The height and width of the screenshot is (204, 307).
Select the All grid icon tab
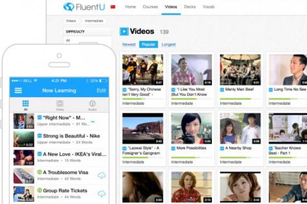pyautogui.click(x=25, y=103)
